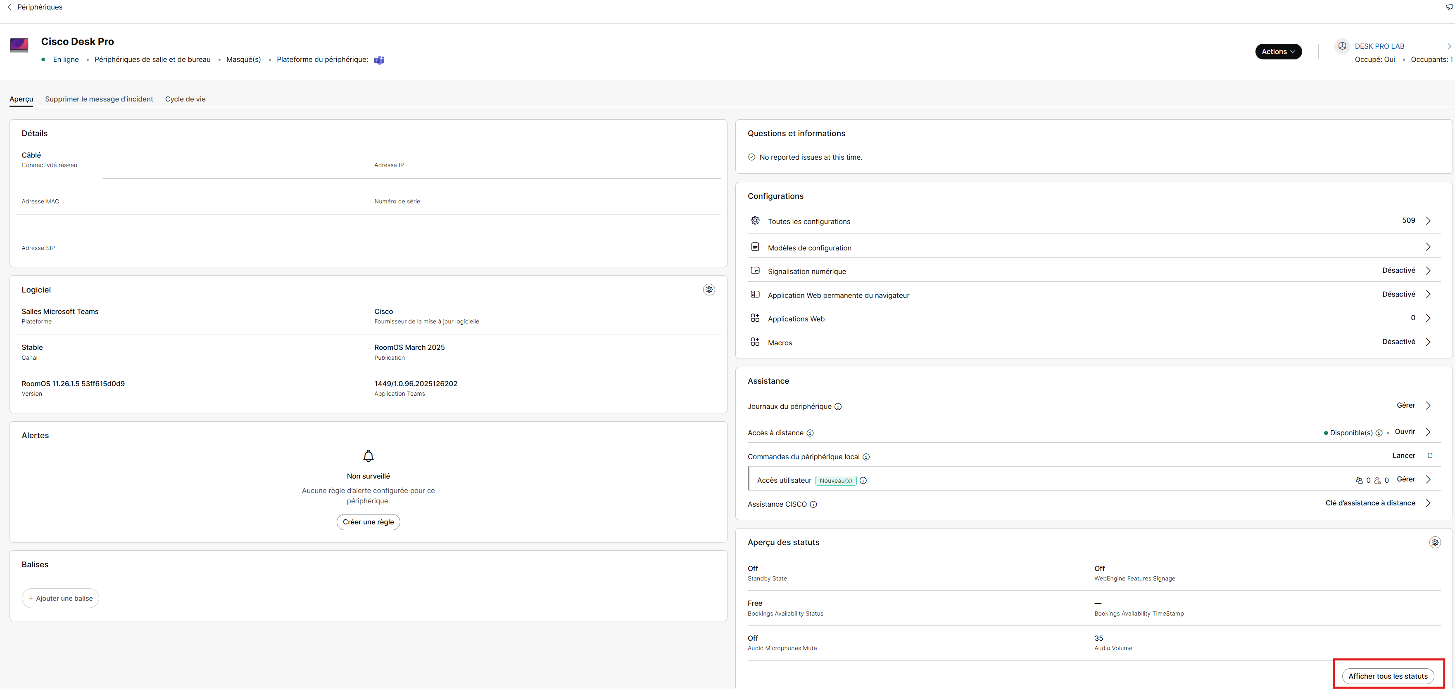
Task: Expand the DESK PRO LAB chevron
Action: tap(1449, 46)
